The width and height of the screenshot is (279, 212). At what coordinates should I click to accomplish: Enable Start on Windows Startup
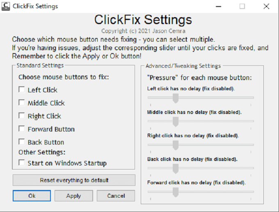click(21, 163)
